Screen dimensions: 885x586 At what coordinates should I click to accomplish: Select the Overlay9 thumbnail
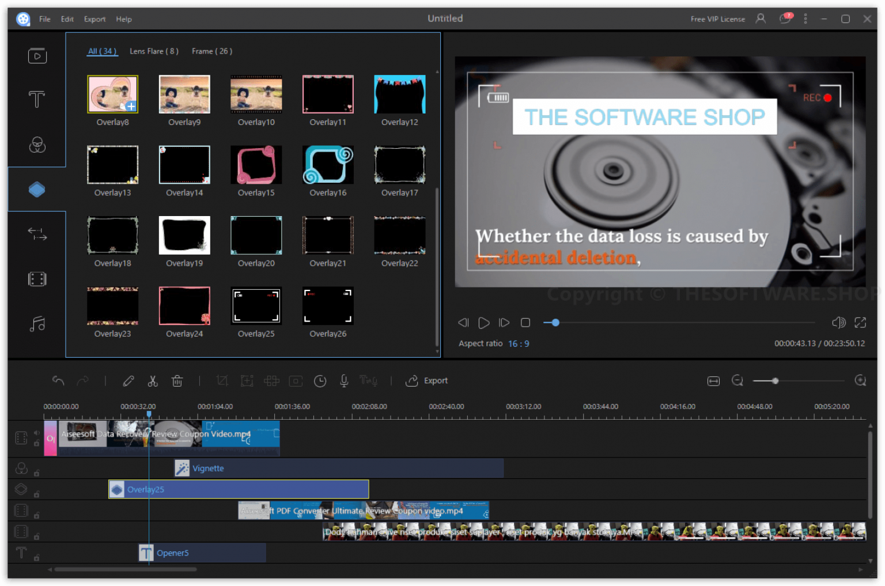click(184, 94)
